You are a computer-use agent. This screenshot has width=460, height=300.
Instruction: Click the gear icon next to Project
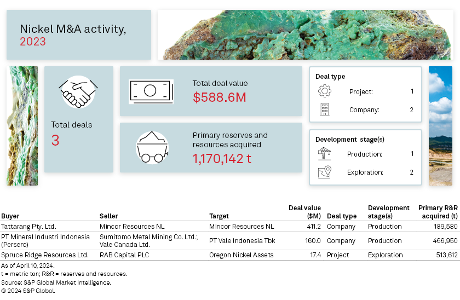324,91
